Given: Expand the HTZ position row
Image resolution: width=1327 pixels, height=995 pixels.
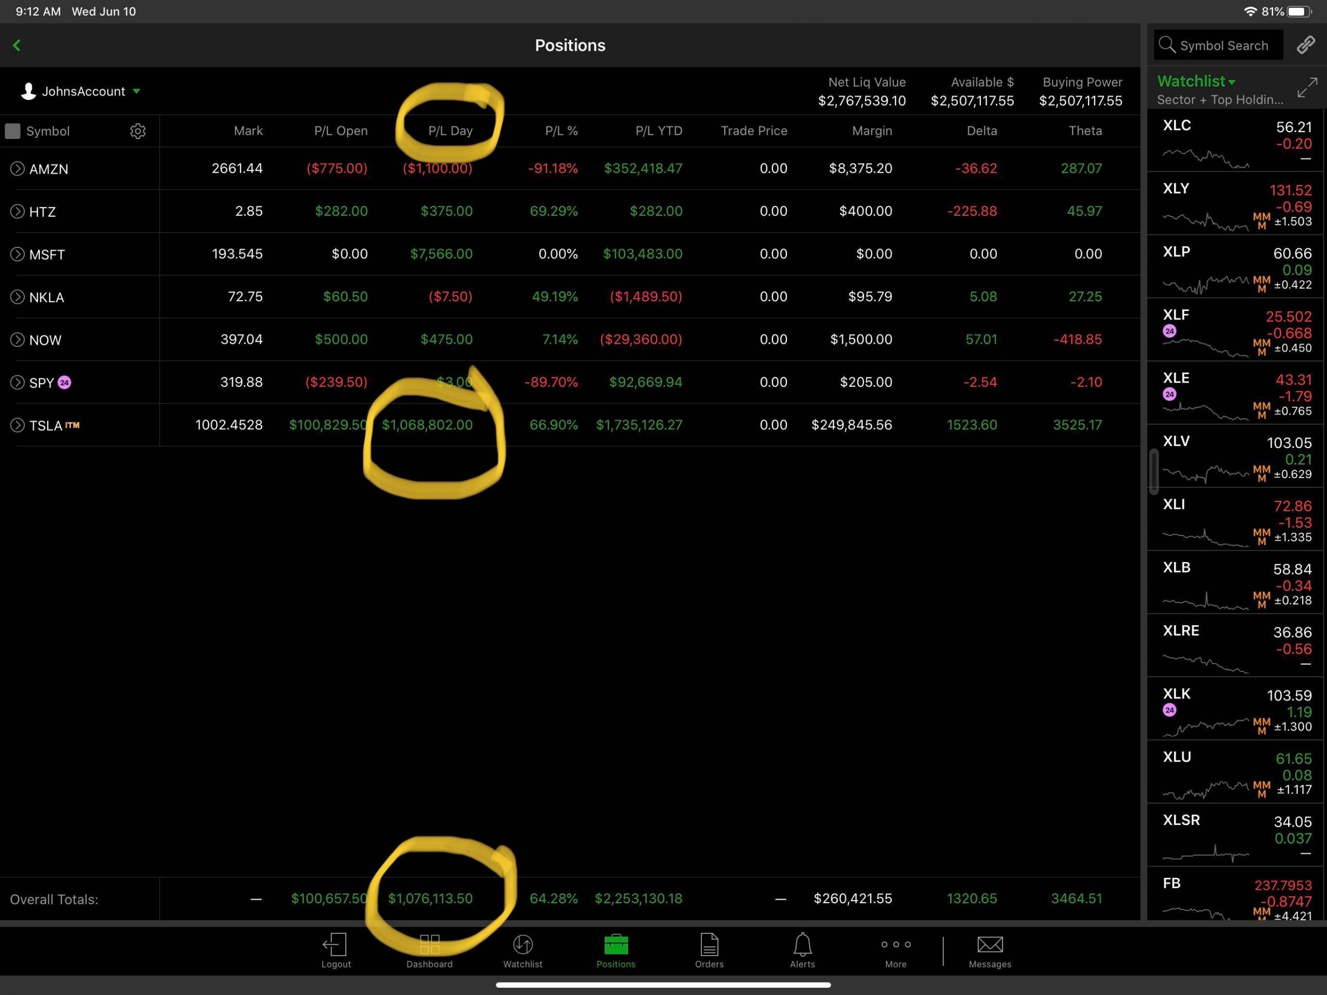Looking at the screenshot, I should coord(18,211).
